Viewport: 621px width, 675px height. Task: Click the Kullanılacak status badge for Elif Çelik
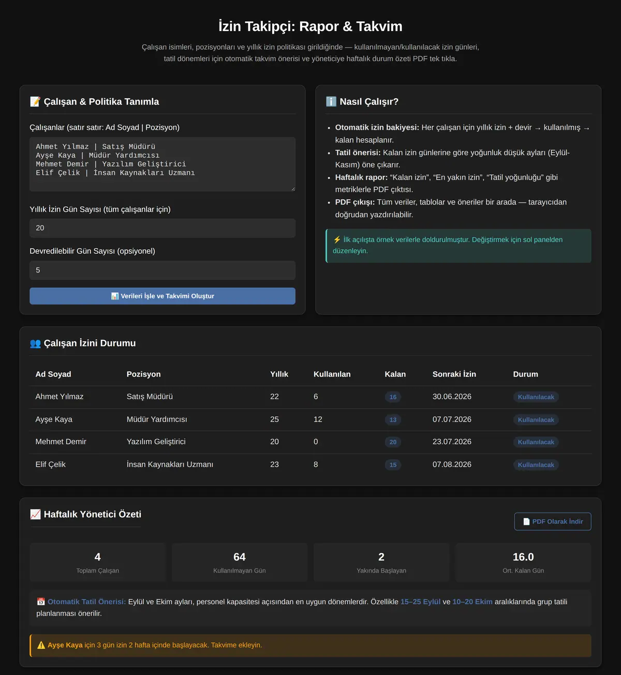(x=536, y=465)
